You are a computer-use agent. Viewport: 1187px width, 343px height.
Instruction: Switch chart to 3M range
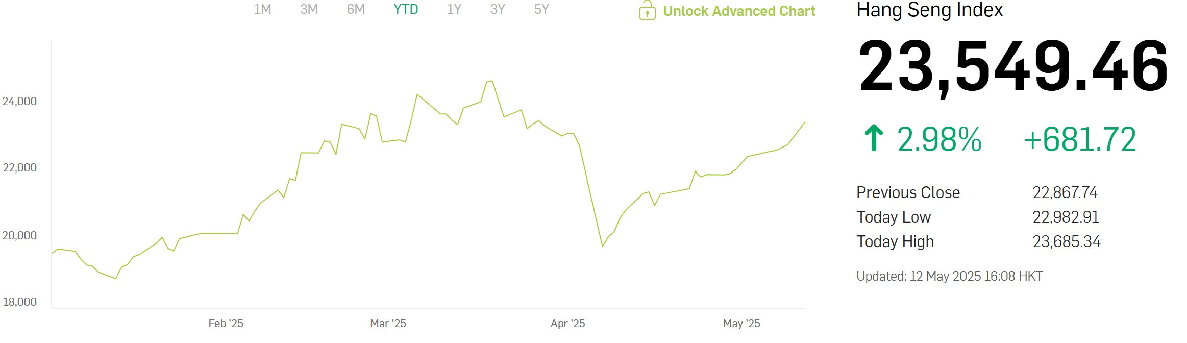tap(309, 9)
